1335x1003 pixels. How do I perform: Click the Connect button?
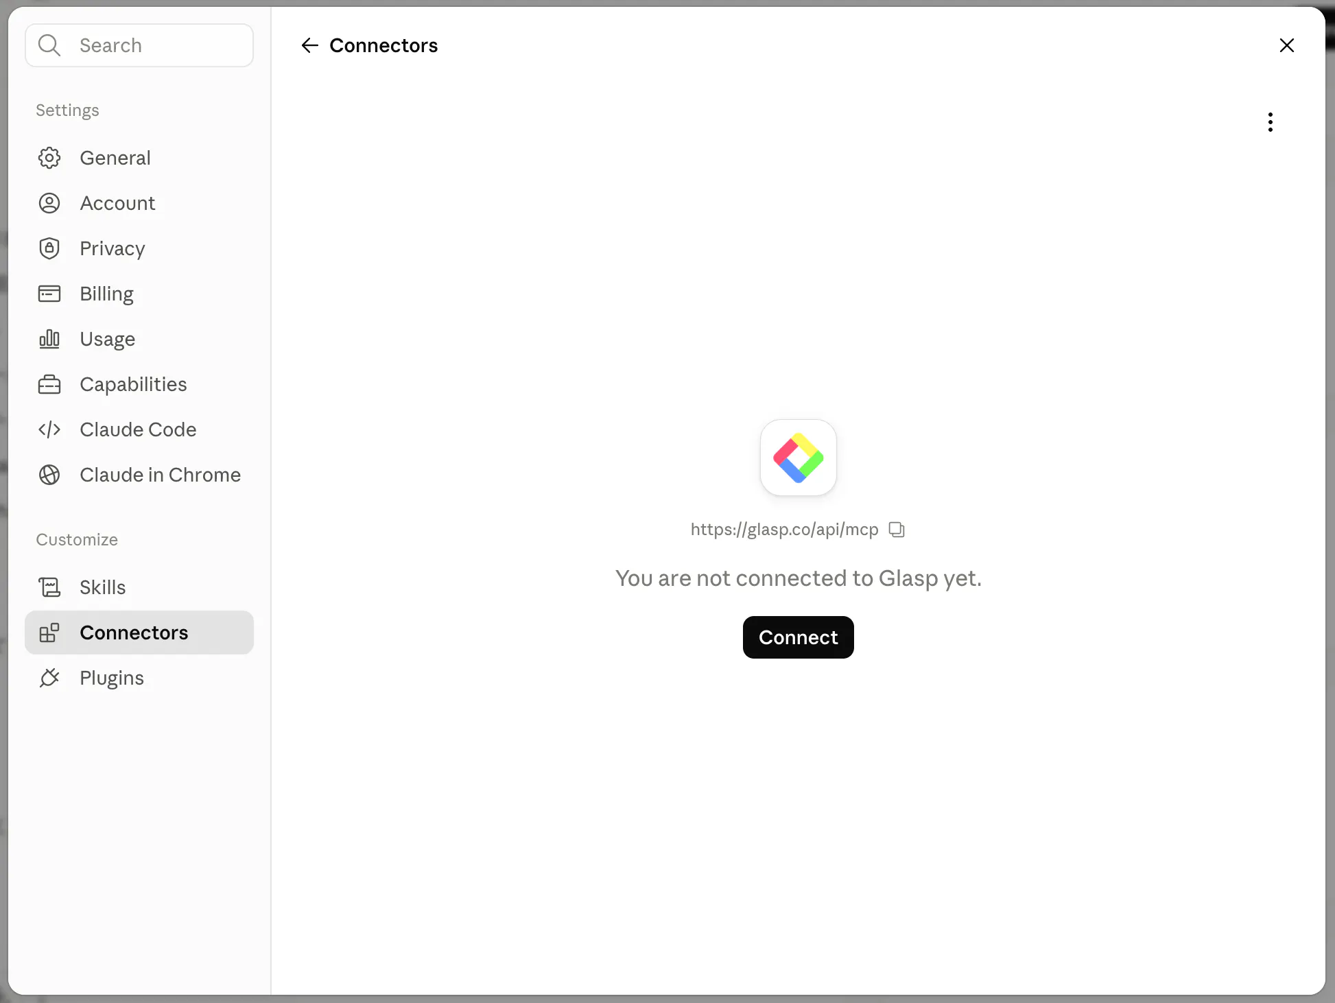[799, 637]
